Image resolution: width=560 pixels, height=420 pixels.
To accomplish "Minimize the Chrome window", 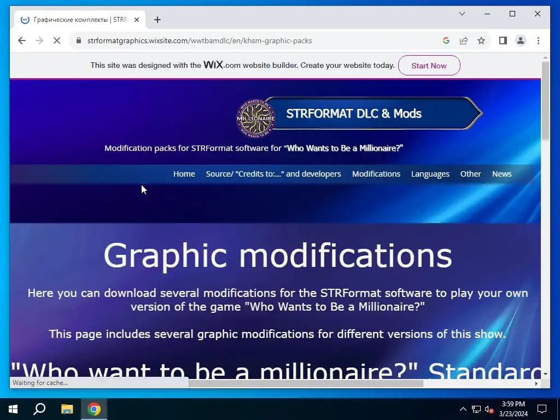I will pos(487,14).
